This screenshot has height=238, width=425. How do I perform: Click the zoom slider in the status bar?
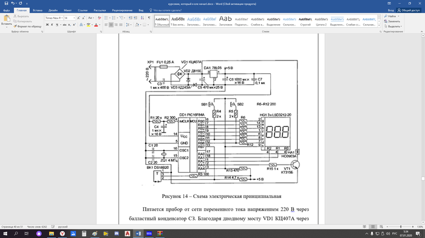click(400, 226)
